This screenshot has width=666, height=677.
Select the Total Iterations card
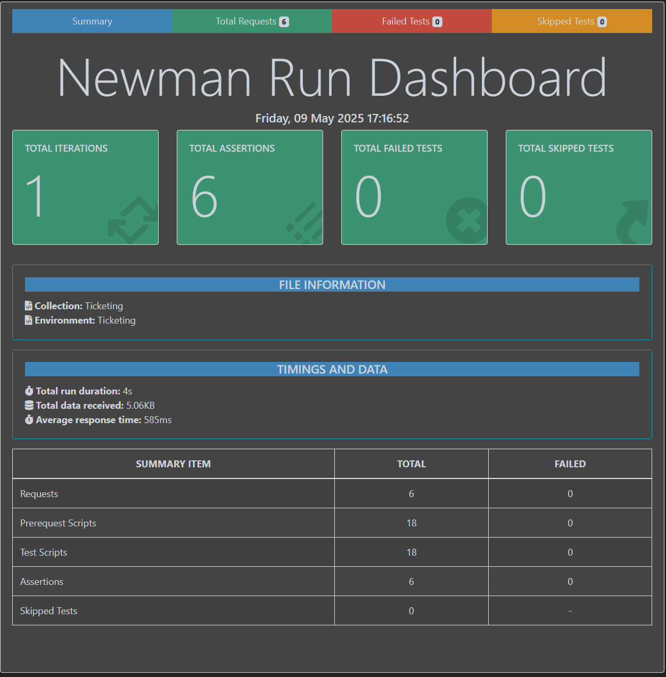[85, 187]
